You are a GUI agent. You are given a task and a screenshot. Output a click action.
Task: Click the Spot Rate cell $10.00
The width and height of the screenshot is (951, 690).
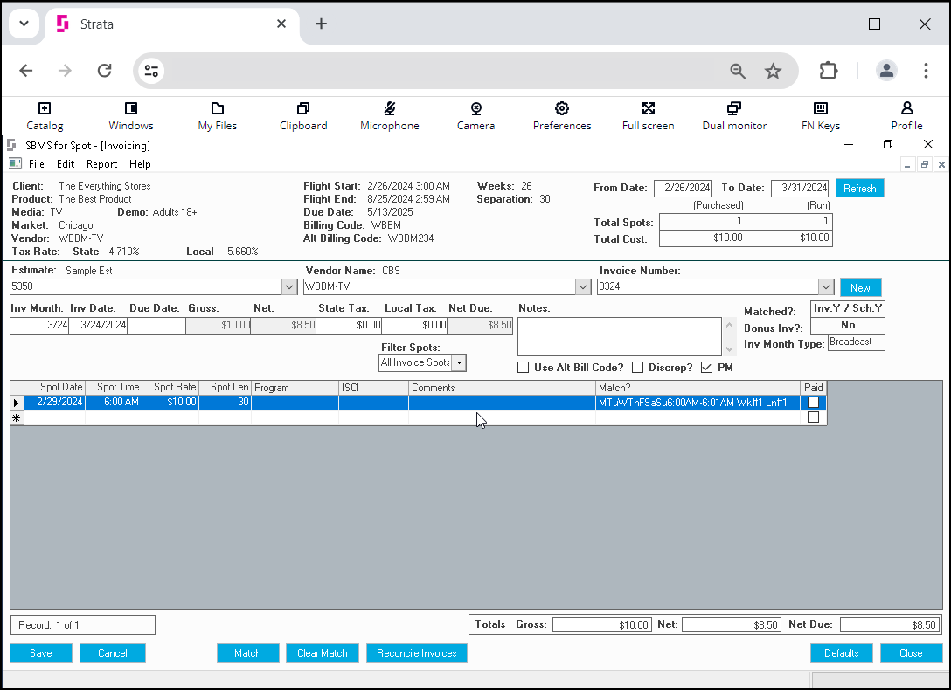pyautogui.click(x=170, y=403)
